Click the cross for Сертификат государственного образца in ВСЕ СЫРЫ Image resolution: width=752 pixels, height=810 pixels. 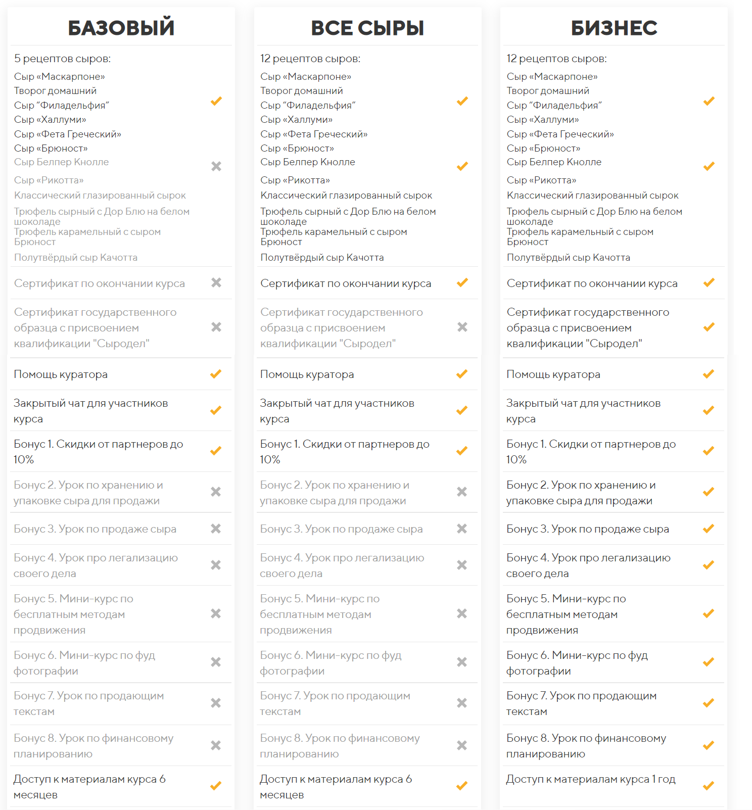[x=462, y=327]
